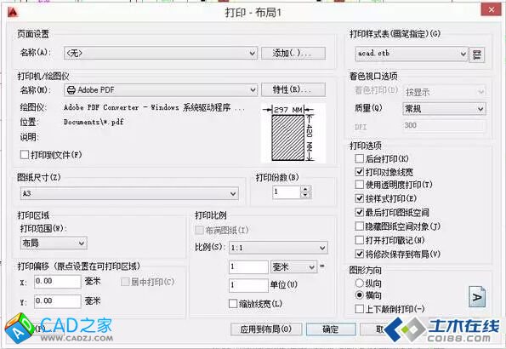Click the 特性 properties button
This screenshot has height=349, width=506.
coord(293,90)
